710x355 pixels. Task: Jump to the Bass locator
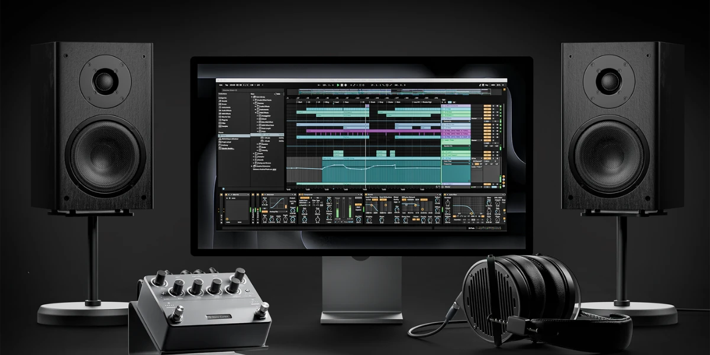tap(347, 102)
